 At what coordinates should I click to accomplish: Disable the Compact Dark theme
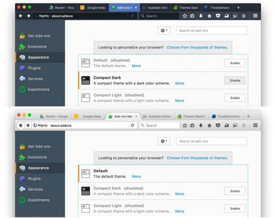pyautogui.click(x=235, y=80)
